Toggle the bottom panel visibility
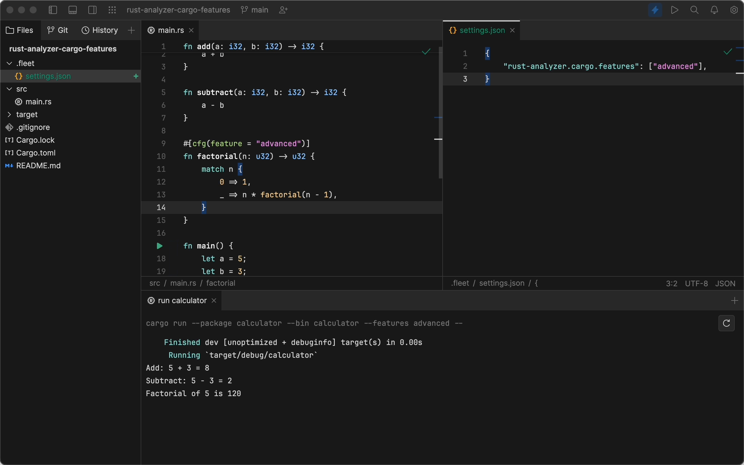The width and height of the screenshot is (744, 465). tap(73, 10)
